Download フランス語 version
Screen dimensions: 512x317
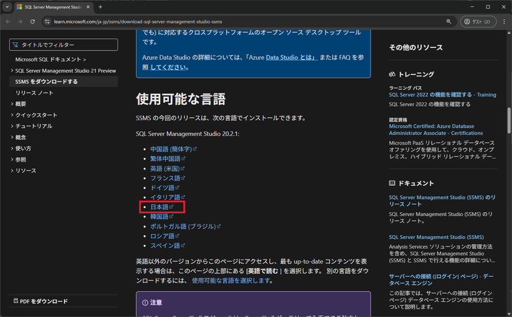[168, 178]
